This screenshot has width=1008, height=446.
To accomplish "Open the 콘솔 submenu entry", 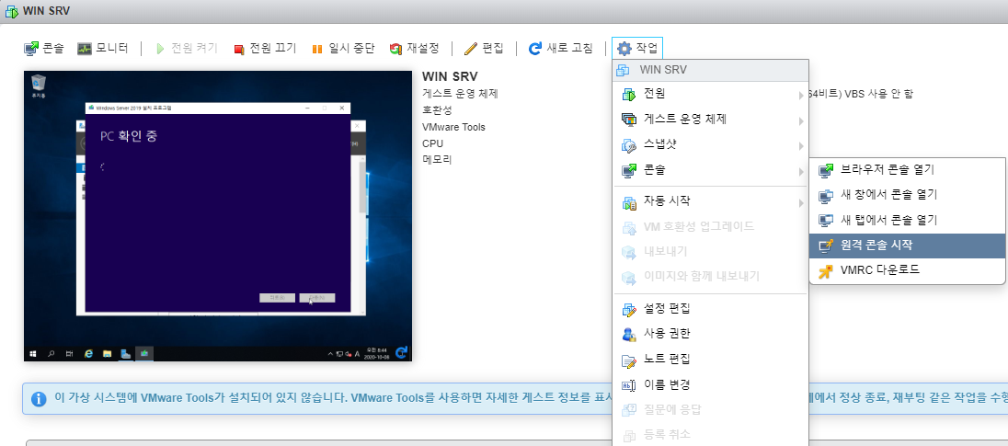I will (x=710, y=170).
